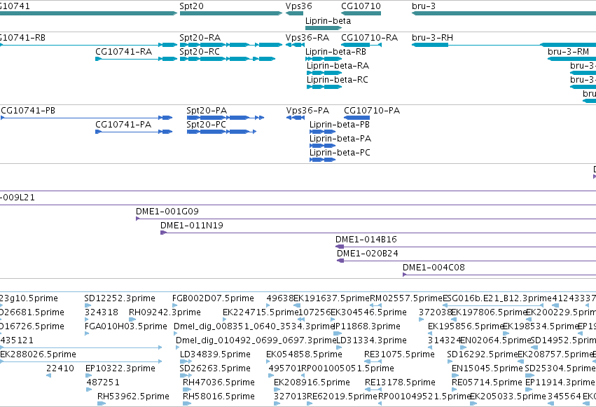Image resolution: width=596 pixels, height=407 pixels.
Task: Click EST RH58016.5prime label
Action: click(x=219, y=396)
